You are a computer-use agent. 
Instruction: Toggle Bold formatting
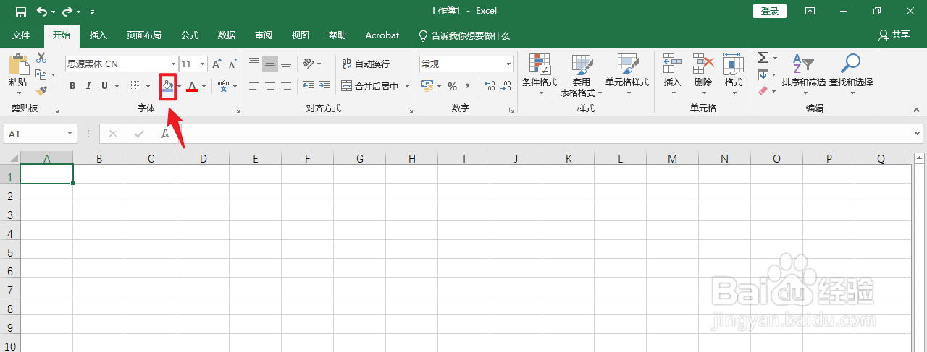[x=72, y=86]
